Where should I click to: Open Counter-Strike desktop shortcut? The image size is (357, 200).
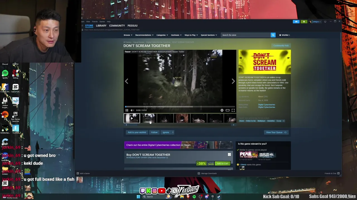(x=5, y=88)
